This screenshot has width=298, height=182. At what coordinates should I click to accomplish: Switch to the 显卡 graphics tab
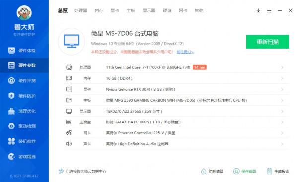[x=115, y=10]
